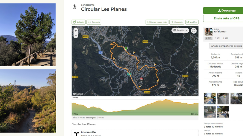Screen dimensions: 243x136
Task: Click the elevation profile peak
Action: coord(166,100)
